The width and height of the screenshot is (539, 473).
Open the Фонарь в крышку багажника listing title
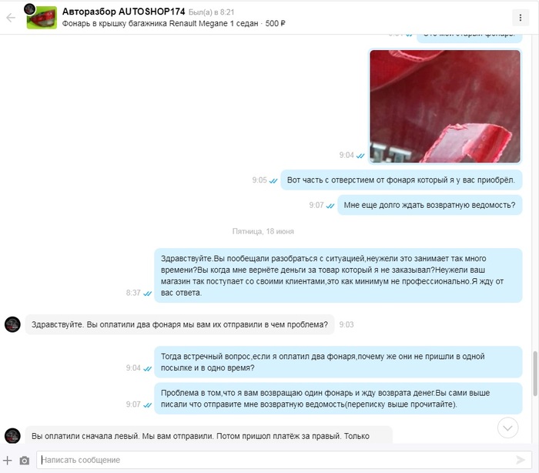point(160,23)
